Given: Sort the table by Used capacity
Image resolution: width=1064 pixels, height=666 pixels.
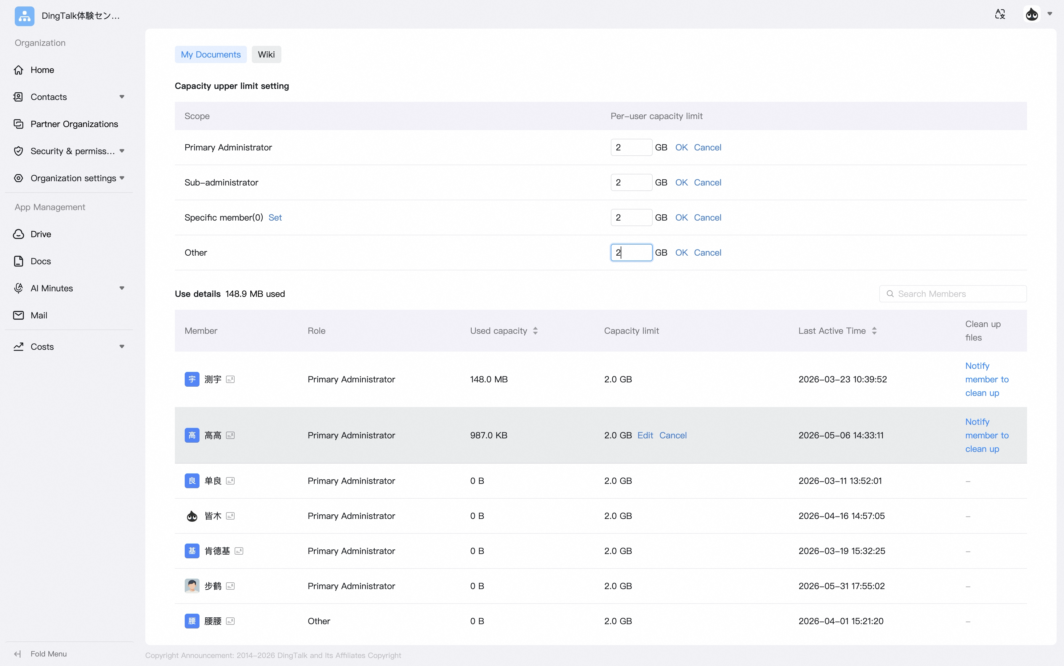Looking at the screenshot, I should coord(535,331).
